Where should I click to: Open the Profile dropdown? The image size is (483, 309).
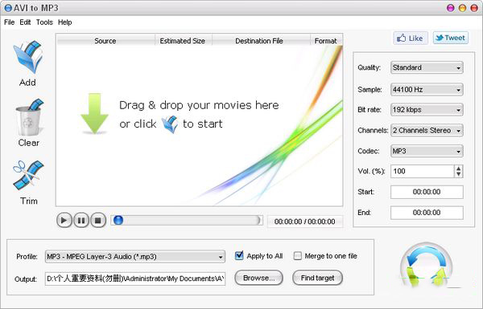[135, 257]
